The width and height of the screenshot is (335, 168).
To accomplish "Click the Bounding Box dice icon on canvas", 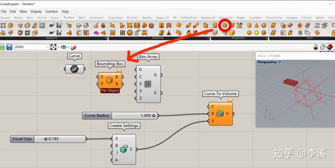I will pos(109,80).
